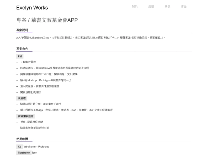Open the 經歷 navigation item
This screenshot has width=208, height=156.
coord(151,7)
